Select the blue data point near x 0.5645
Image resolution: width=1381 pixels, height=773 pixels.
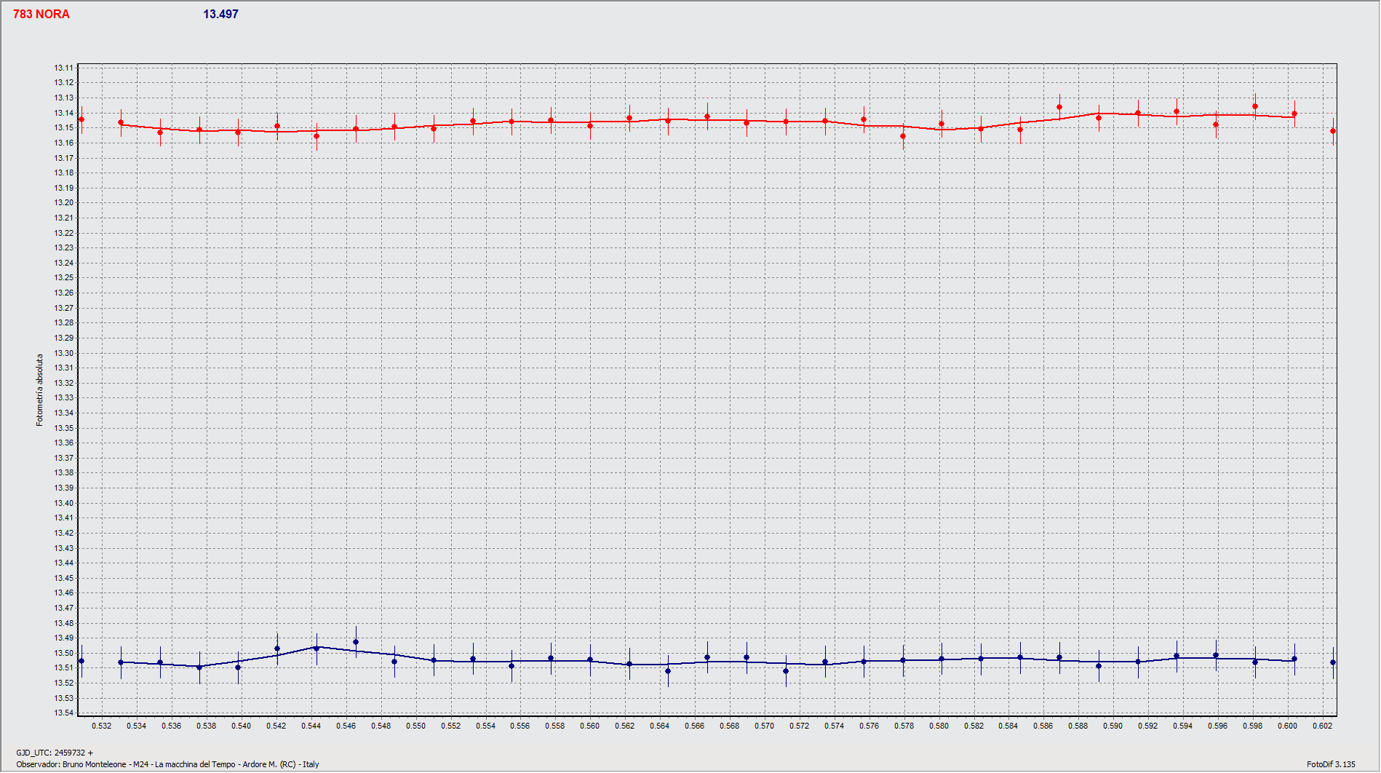point(668,671)
